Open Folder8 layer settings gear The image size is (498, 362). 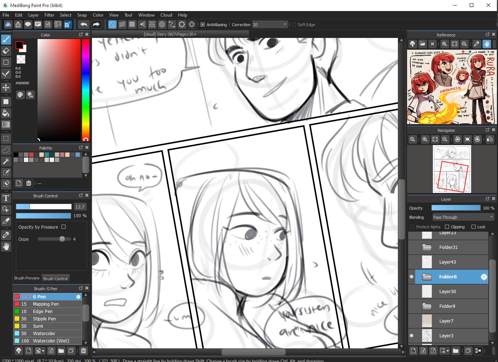(x=484, y=277)
